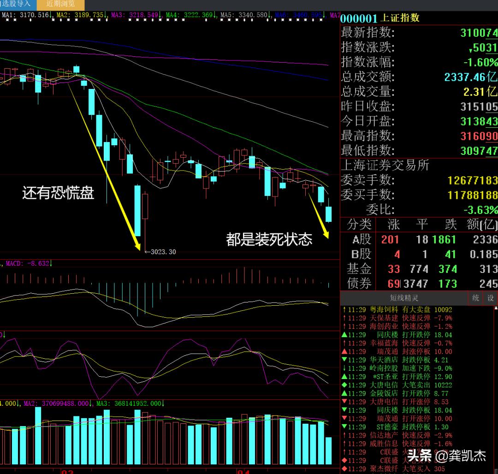Screen dimensions: 498x474
Task: Click the MA5: 3340.580 indicator label
Action: (x=244, y=15)
